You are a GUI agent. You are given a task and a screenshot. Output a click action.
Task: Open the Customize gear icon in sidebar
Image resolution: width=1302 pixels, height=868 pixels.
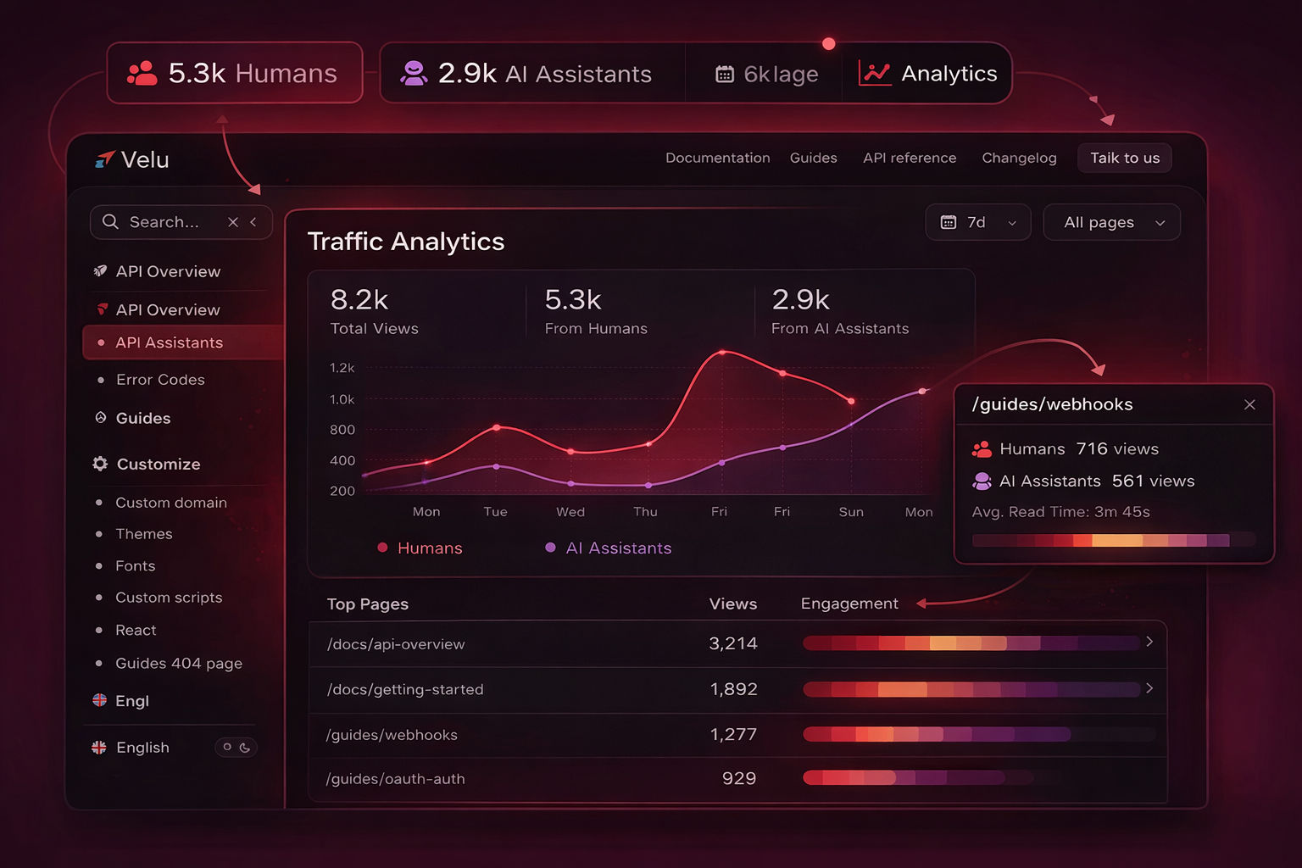click(x=99, y=464)
